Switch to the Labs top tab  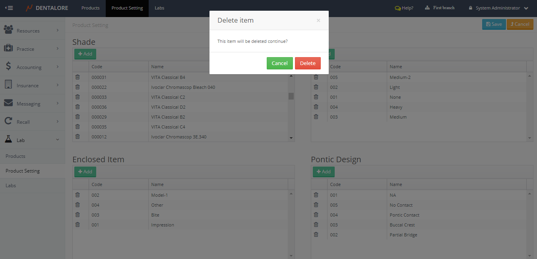159,8
